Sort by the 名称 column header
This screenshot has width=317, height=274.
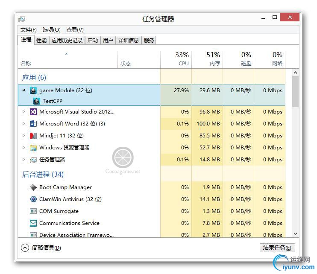[68, 60]
